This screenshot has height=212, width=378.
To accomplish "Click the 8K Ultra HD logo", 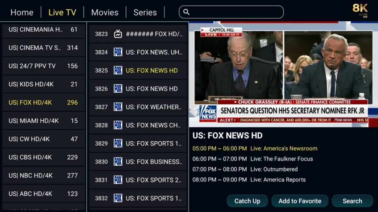I will click(360, 10).
